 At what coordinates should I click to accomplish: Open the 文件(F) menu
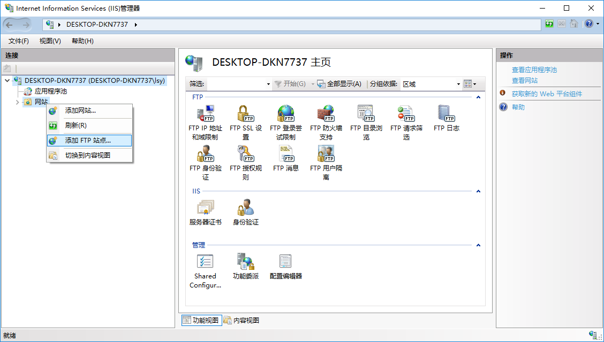click(19, 41)
